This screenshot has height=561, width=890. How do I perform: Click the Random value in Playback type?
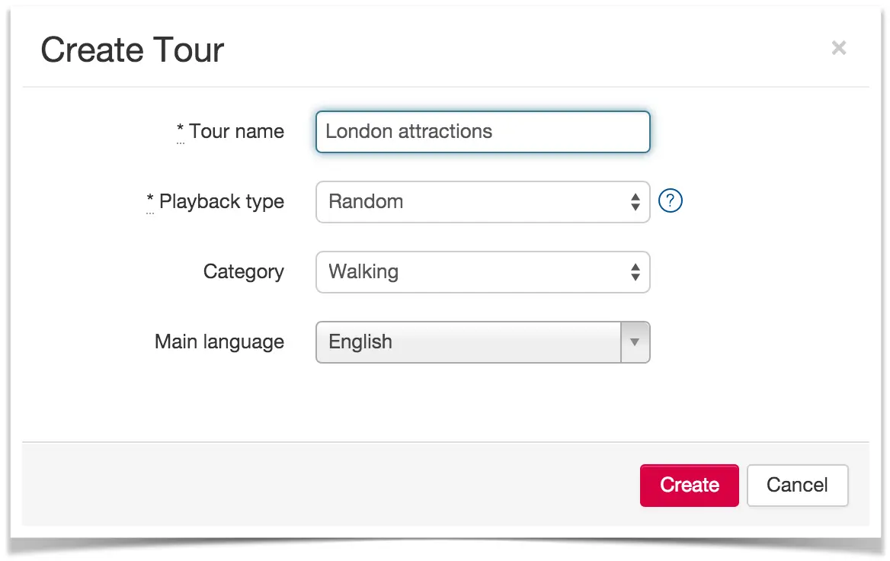366,201
